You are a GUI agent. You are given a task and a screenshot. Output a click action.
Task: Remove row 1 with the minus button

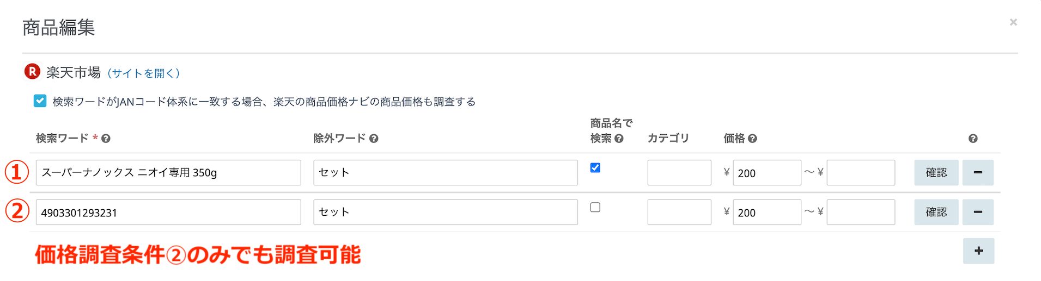[978, 172]
